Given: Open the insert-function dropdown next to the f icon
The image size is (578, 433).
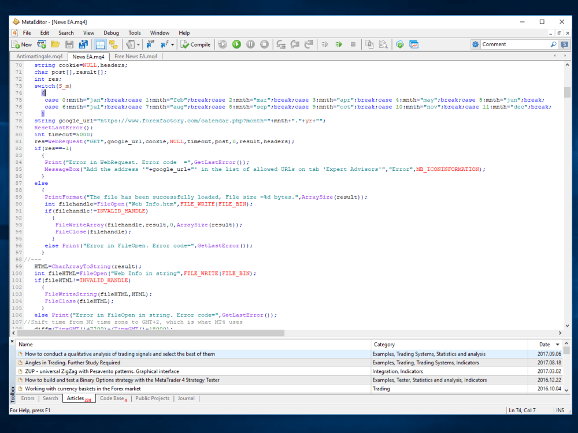Looking at the screenshot, I should (171, 44).
